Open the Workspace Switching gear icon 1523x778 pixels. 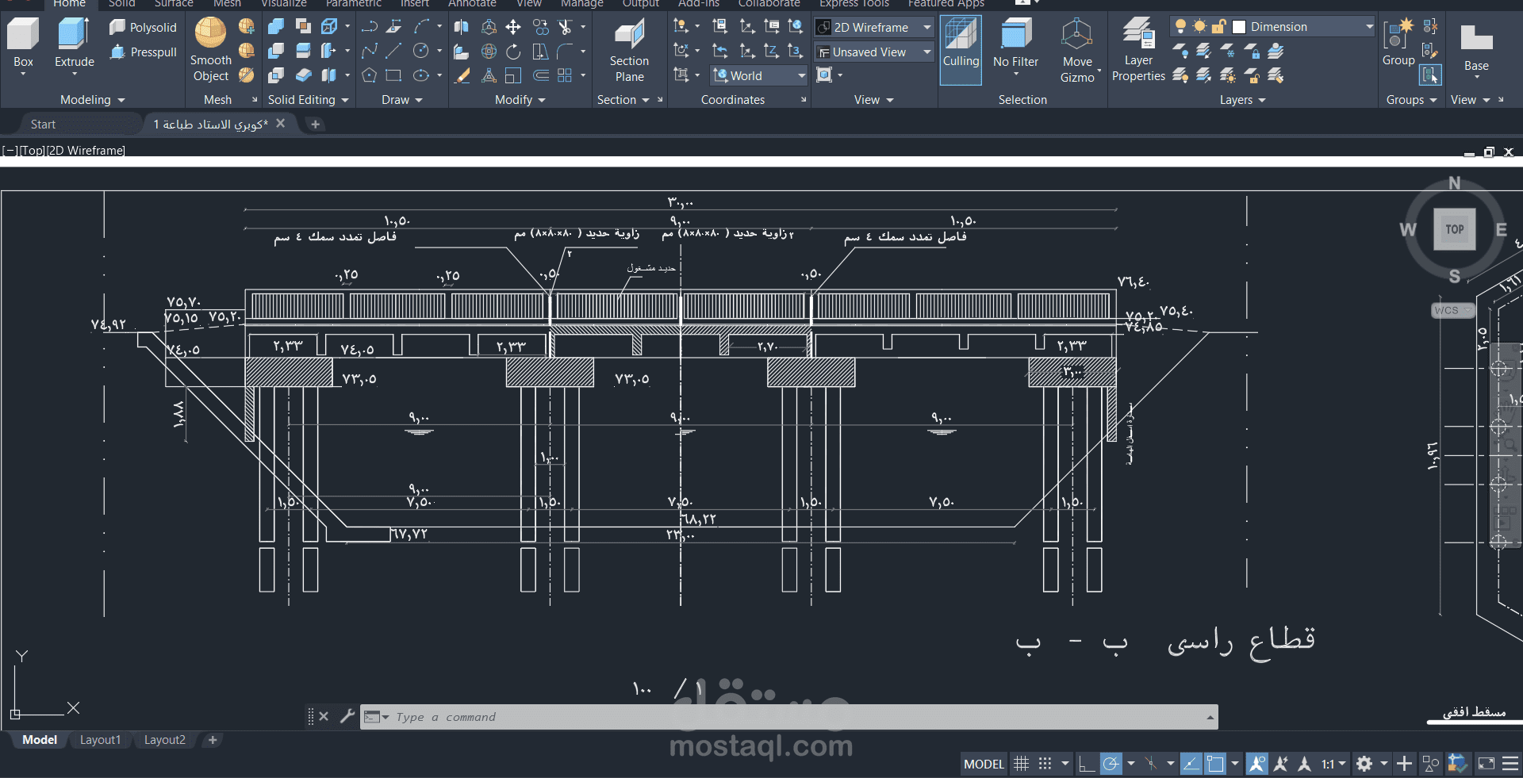(x=1364, y=764)
